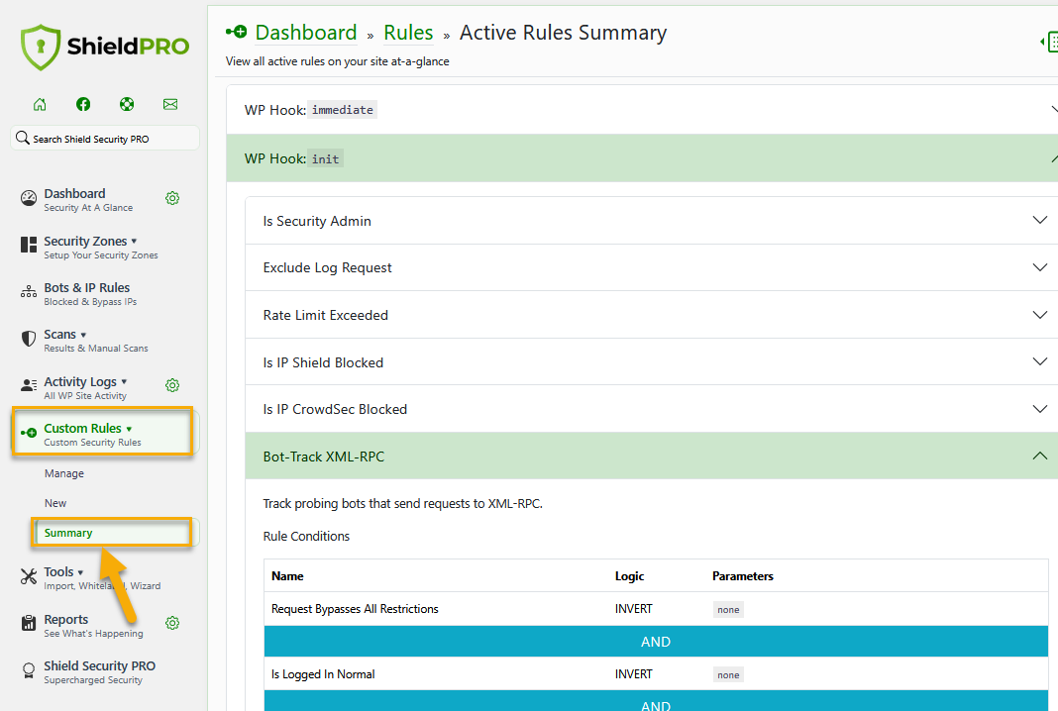Click the Parameters column header
Screen dimensions: 1058x711
742,576
